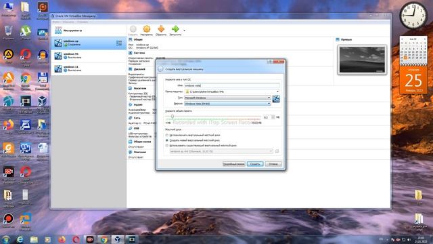
Task: Click the analog clock gadget
Action: (x=413, y=16)
